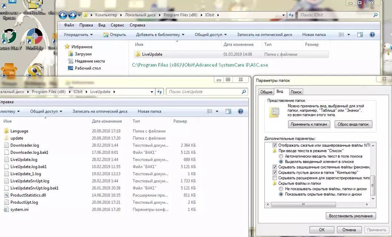Click Downloader.log file icon
Image resolution: width=392 pixels, height=237 pixels.
point(7,145)
